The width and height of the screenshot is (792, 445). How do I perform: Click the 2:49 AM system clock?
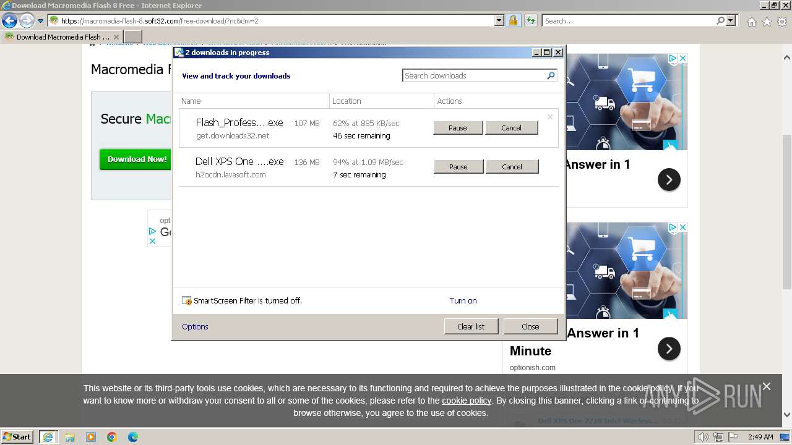click(x=760, y=437)
